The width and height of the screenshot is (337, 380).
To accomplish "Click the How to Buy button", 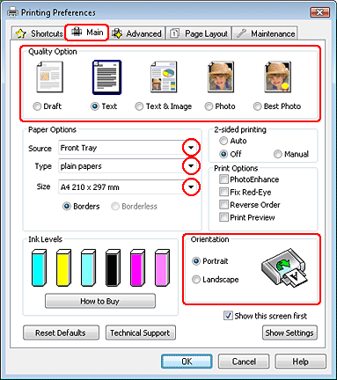I will pos(100,301).
